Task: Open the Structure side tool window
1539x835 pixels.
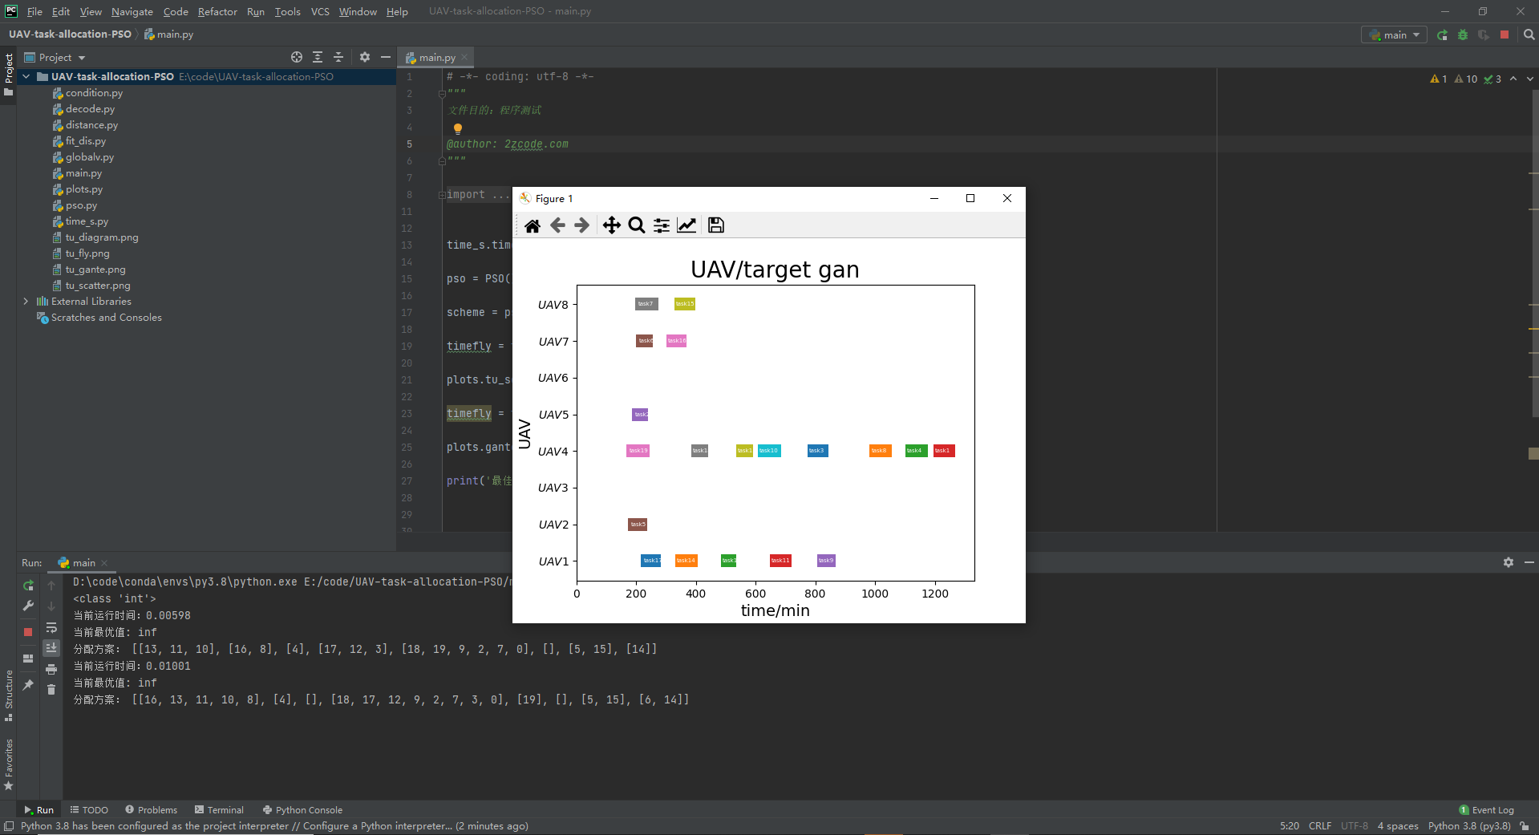Action: 9,695
